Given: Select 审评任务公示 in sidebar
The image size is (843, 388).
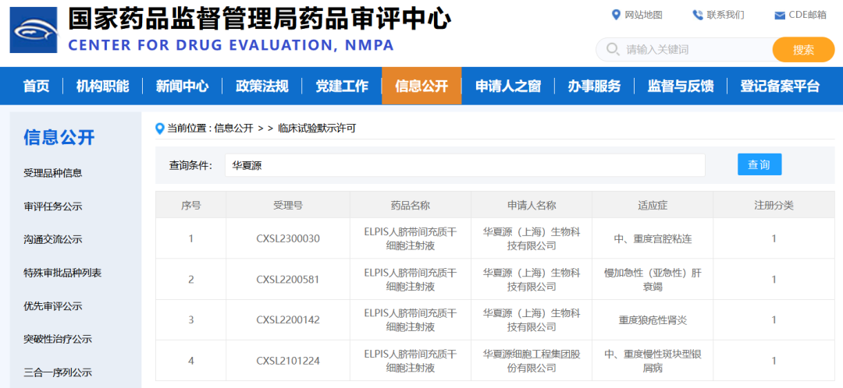Looking at the screenshot, I should pyautogui.click(x=53, y=206).
